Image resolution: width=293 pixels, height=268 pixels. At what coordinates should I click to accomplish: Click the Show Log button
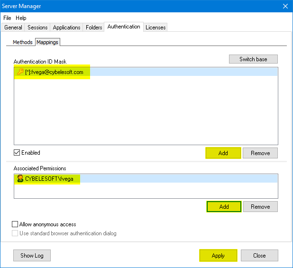coord(32,256)
